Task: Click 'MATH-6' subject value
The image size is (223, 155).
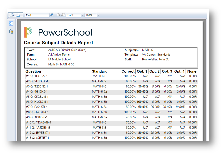Action: [148, 50]
